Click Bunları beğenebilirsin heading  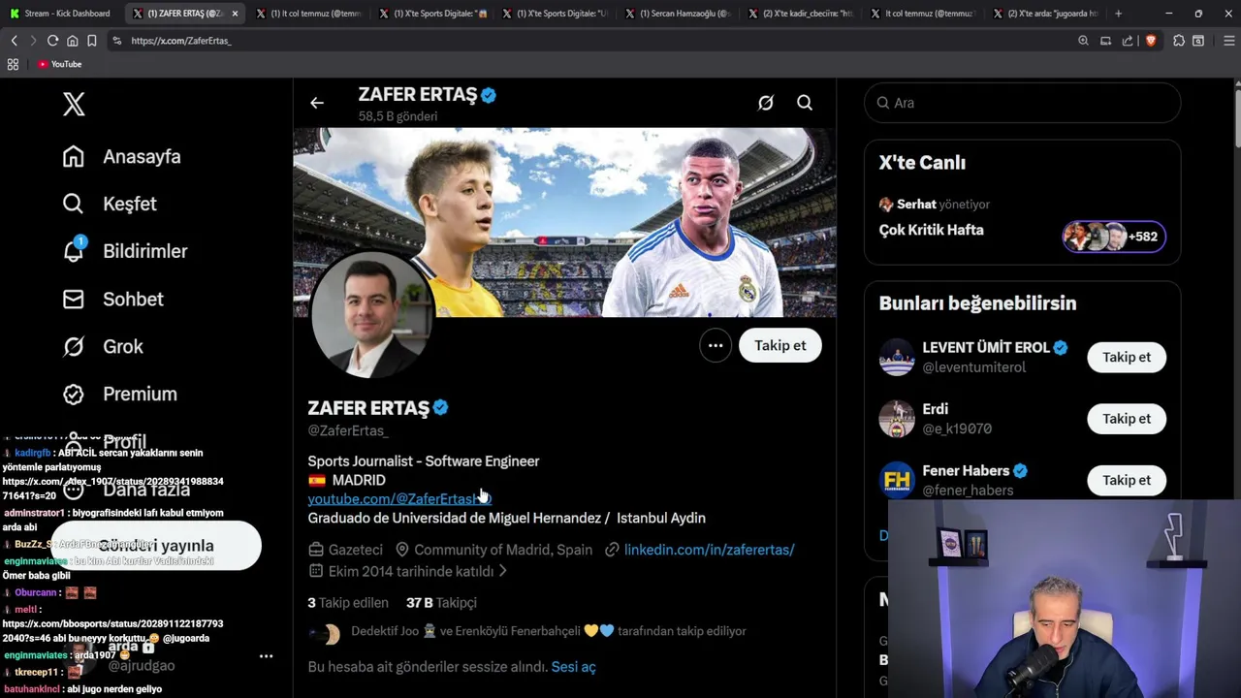click(x=977, y=303)
